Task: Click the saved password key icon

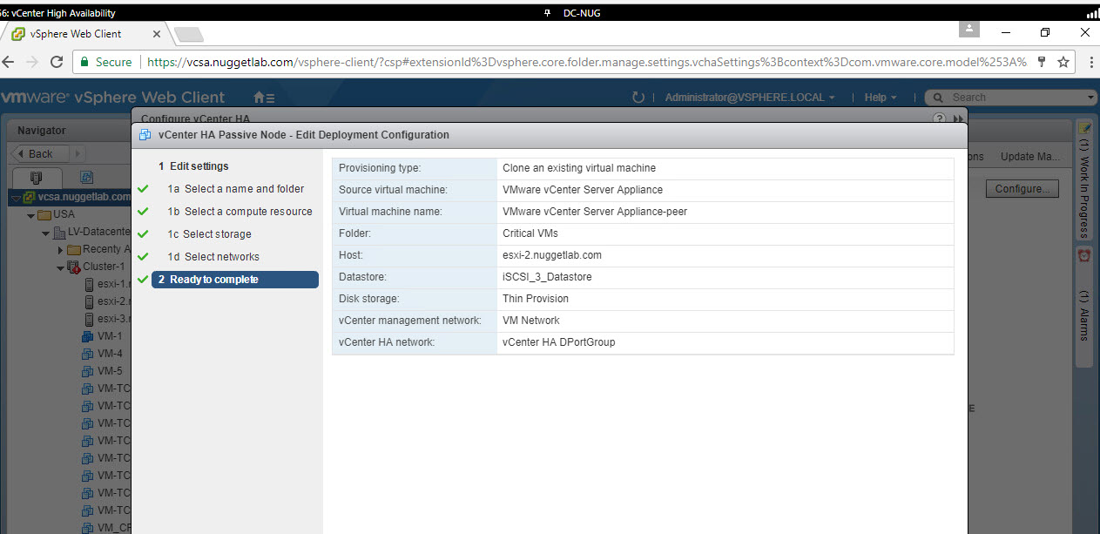Action: click(x=1040, y=62)
